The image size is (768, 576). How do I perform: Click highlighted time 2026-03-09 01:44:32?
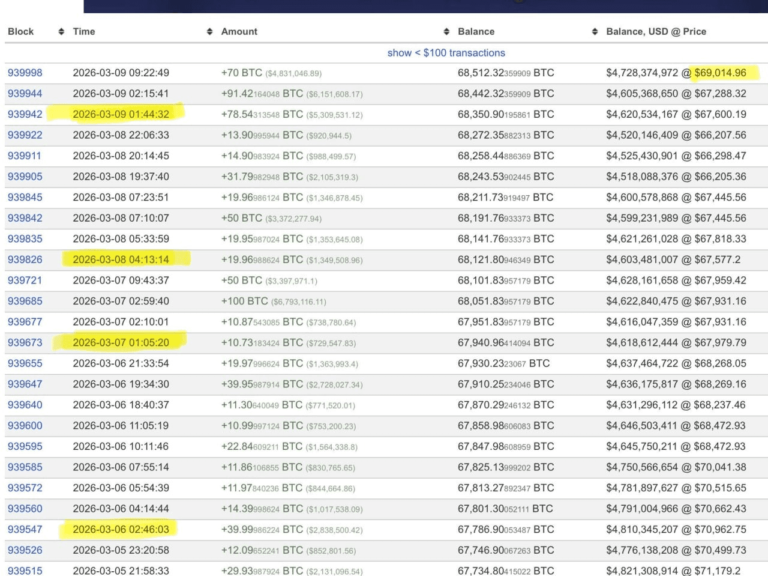coord(121,114)
